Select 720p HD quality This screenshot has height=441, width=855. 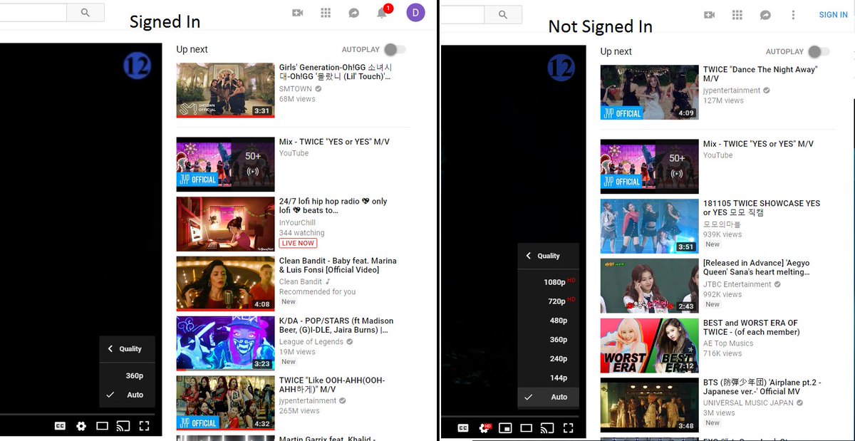click(x=549, y=301)
